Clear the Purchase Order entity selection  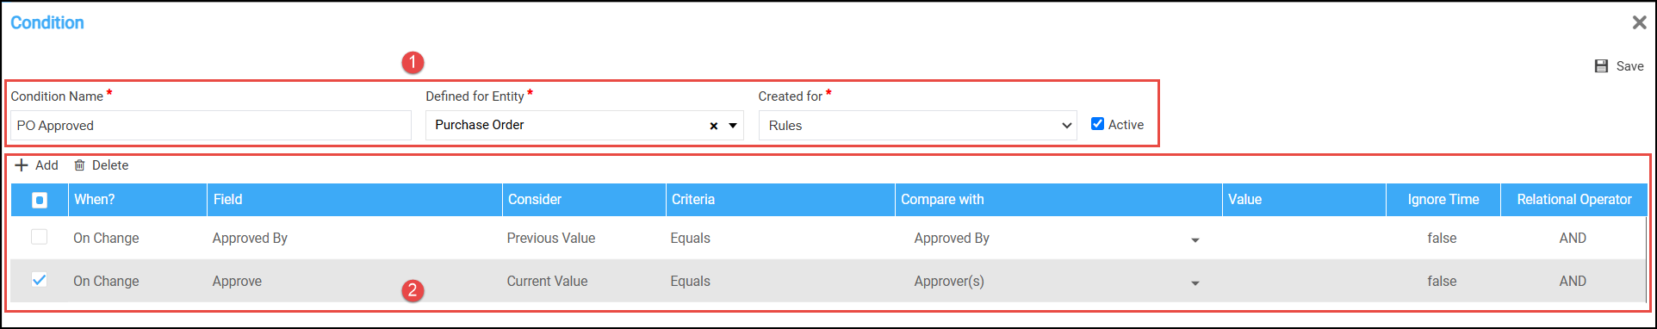point(713,126)
